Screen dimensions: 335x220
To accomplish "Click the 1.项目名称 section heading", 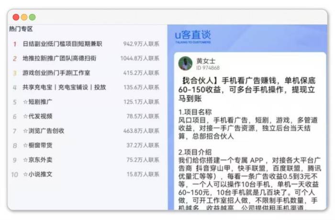I will coord(195,112).
